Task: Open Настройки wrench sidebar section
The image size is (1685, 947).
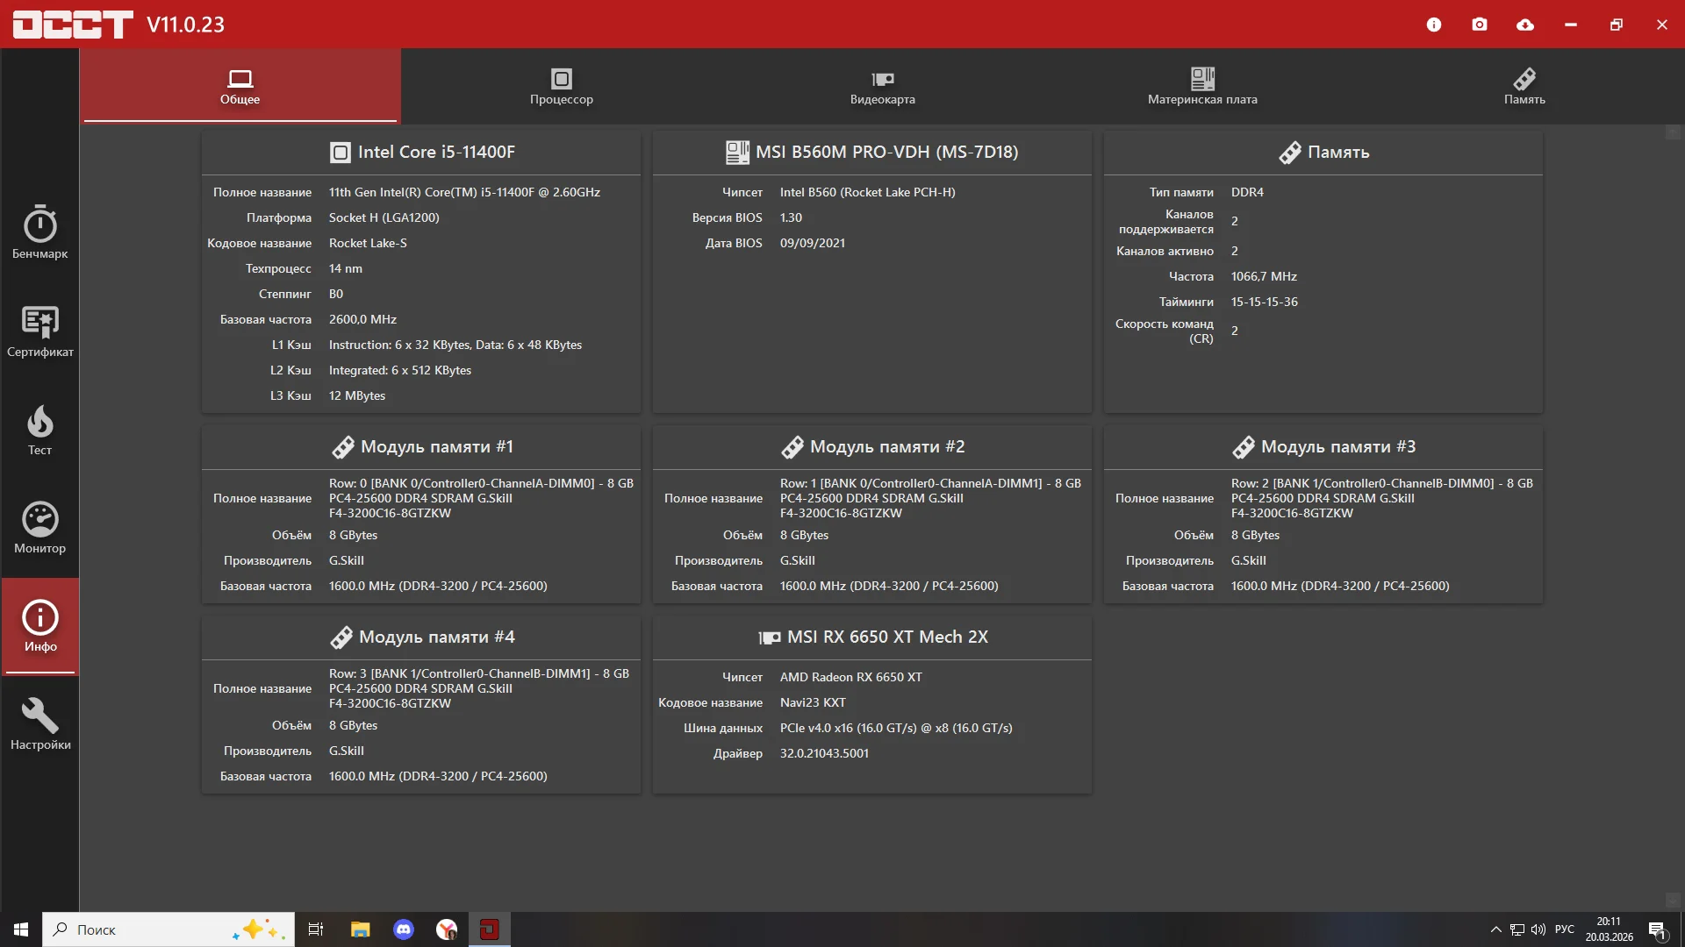Action: [x=39, y=724]
